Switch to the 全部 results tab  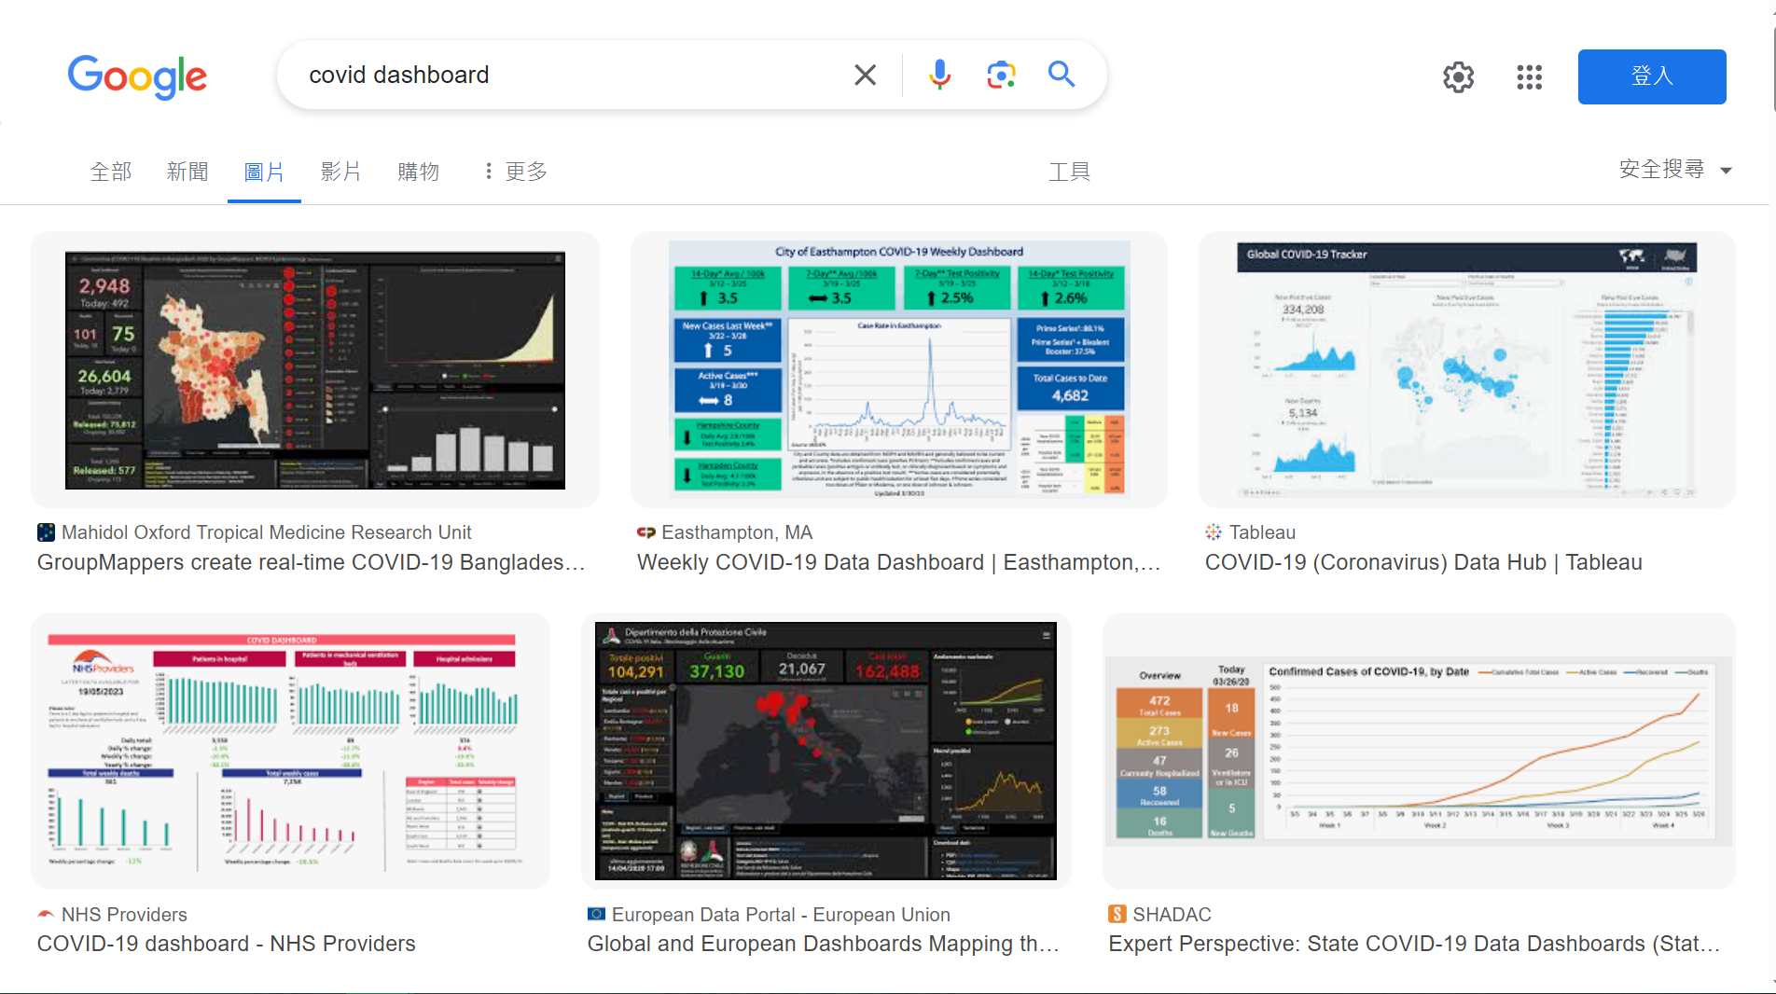point(110,172)
